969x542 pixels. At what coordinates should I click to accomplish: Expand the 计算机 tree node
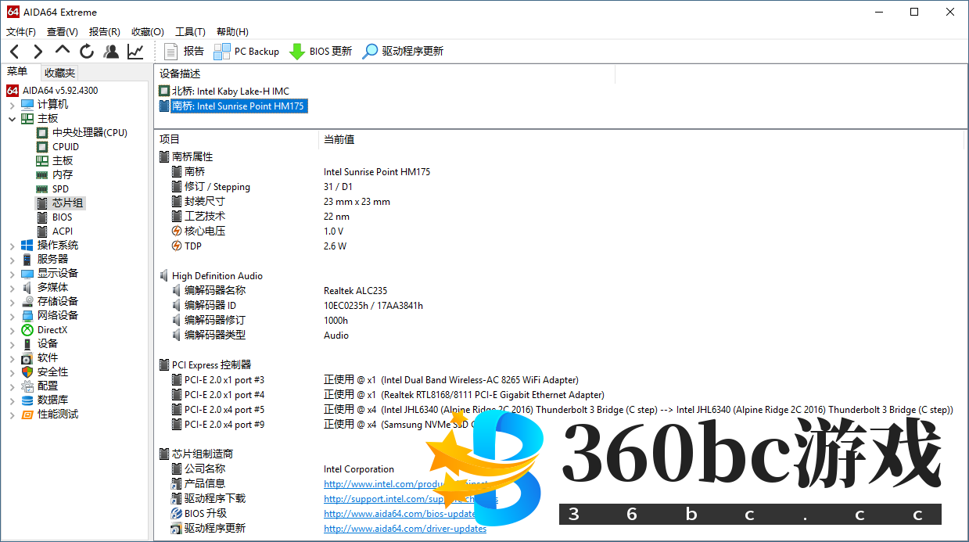pyautogui.click(x=12, y=105)
